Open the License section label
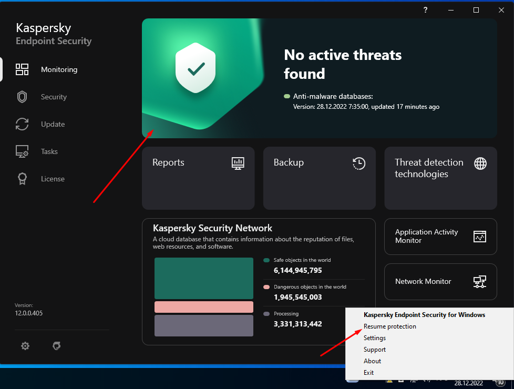514x389 pixels. coord(53,179)
